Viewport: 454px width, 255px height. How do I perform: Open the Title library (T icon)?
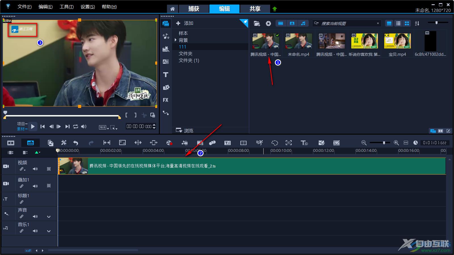[x=166, y=75]
